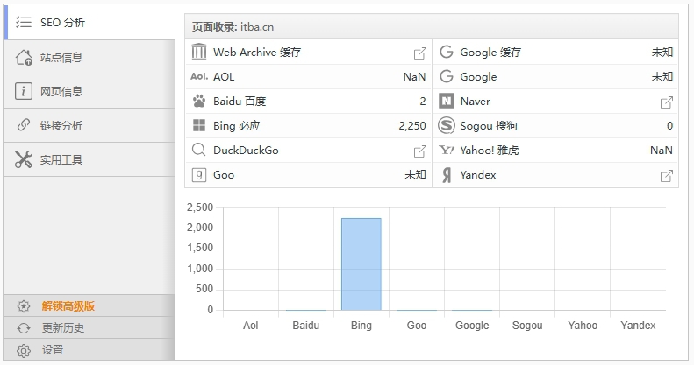Click the Google G icon in the Google row
This screenshot has height=365, width=694.
447,76
